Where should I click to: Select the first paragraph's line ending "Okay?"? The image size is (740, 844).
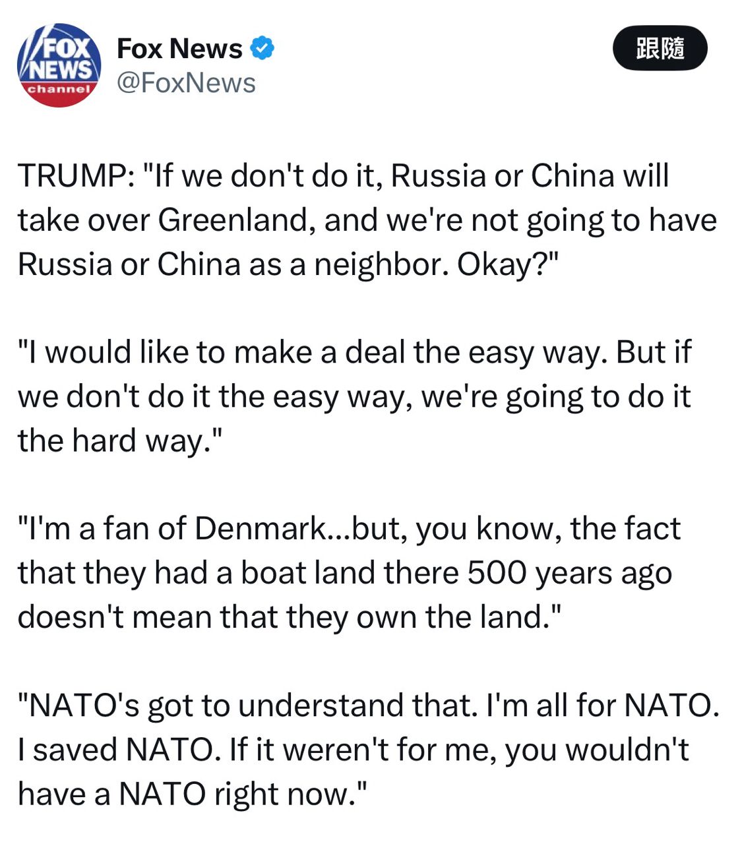point(288,264)
